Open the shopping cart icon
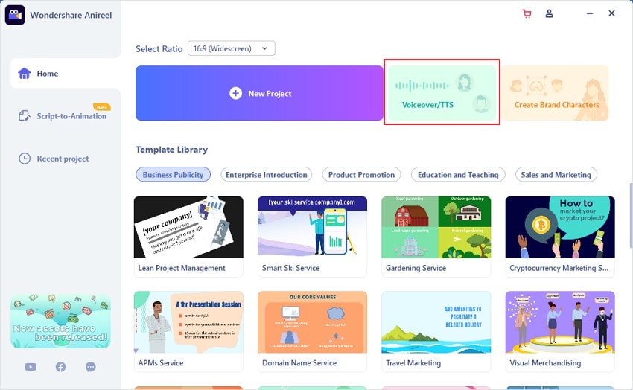 pyautogui.click(x=527, y=13)
